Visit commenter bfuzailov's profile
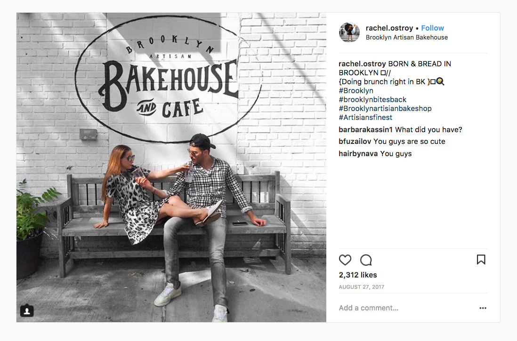Viewport: 517px width, 341px height. coord(355,142)
